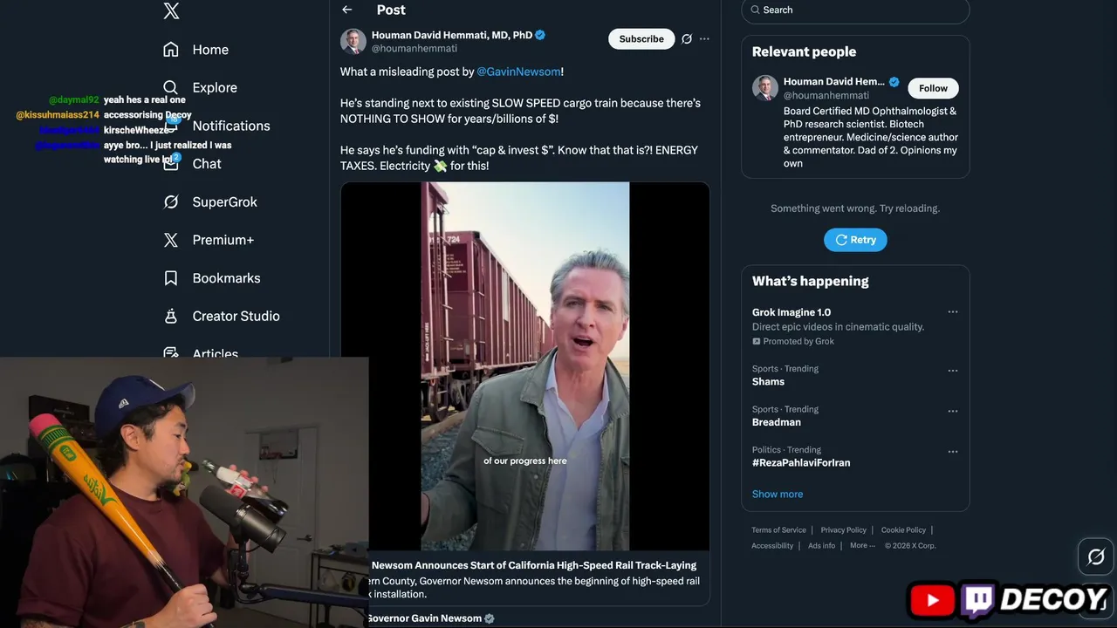Follow Houman David Hemmati in Relevant people
This screenshot has height=628, width=1117.
coord(933,88)
